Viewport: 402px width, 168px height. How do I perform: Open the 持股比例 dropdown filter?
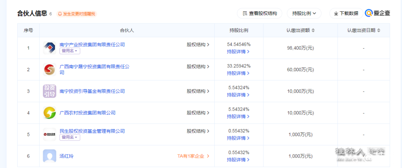[304, 13]
